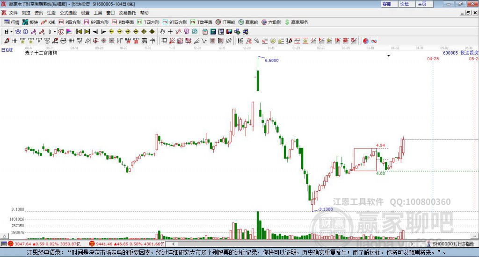Click the black dropdown triangle near 600805
This screenshot has height=257, width=479.
389,56
